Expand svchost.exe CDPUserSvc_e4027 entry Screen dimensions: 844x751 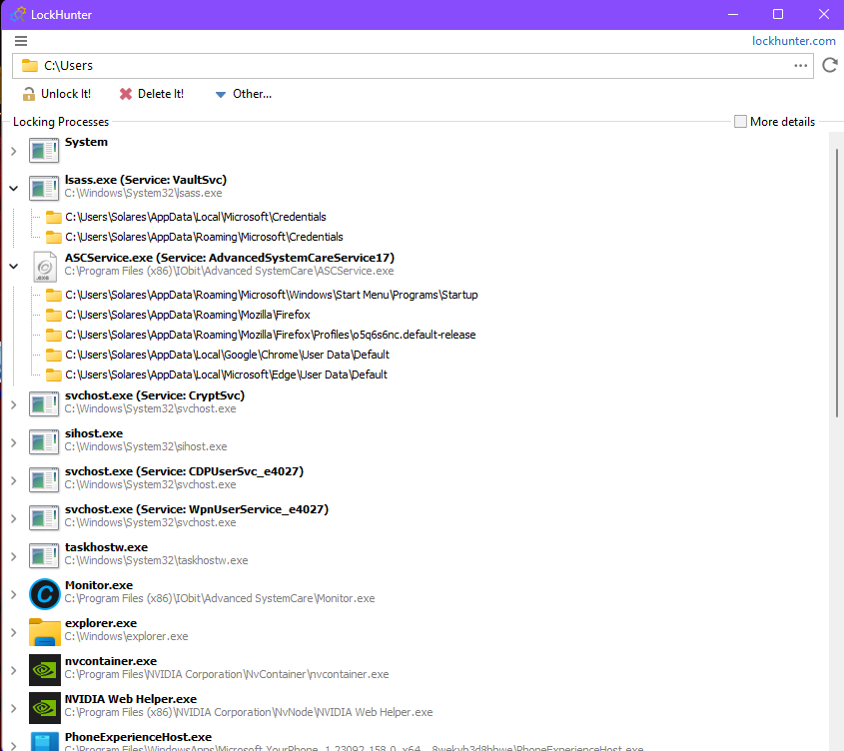point(14,480)
